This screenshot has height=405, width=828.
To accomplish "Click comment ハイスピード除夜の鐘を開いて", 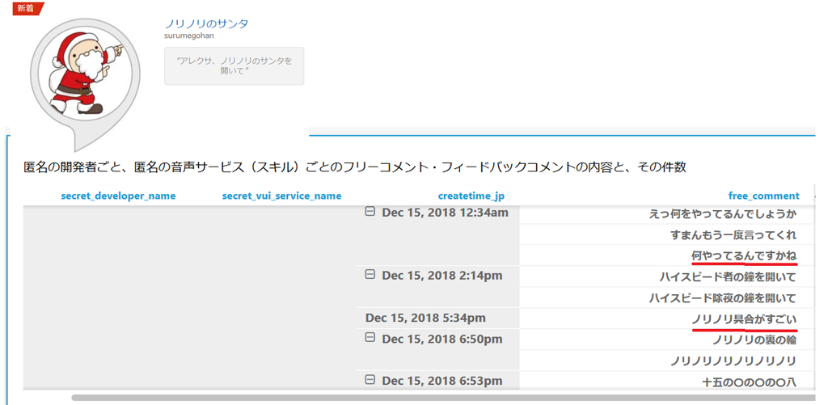I will 722,297.
